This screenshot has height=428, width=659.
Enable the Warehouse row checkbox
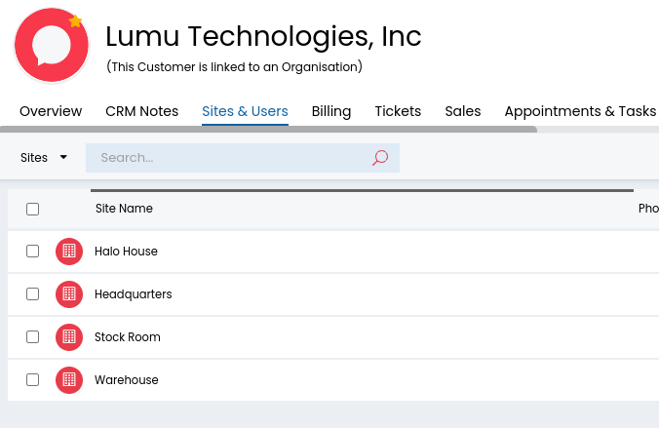32,380
